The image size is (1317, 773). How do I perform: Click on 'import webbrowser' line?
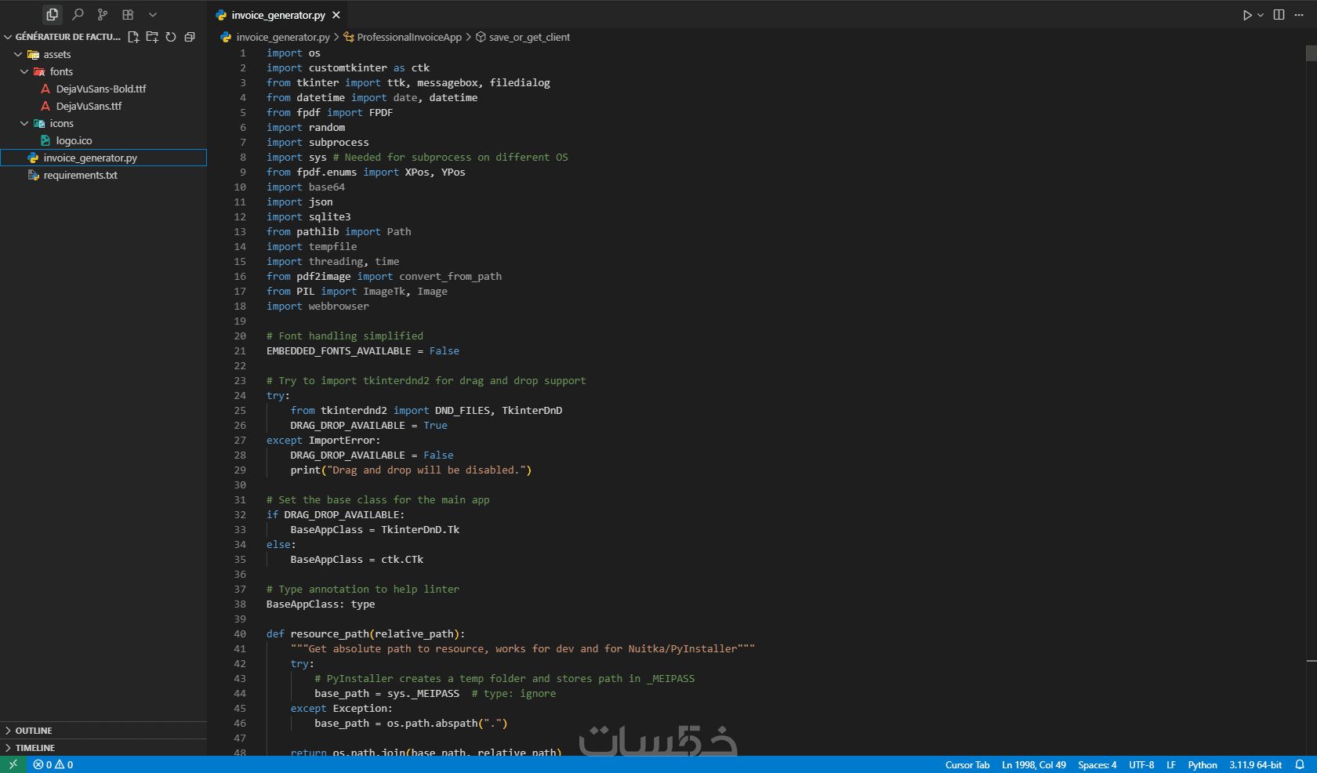click(x=317, y=307)
